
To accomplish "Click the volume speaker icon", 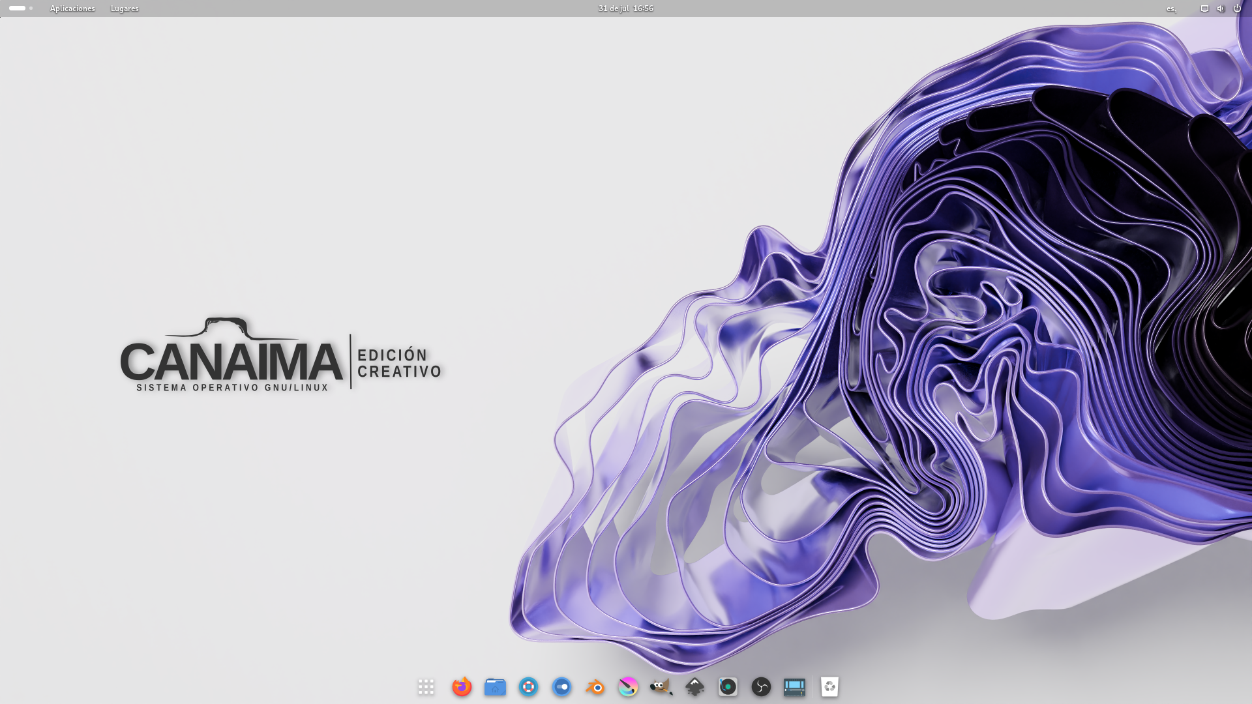I will [x=1221, y=8].
